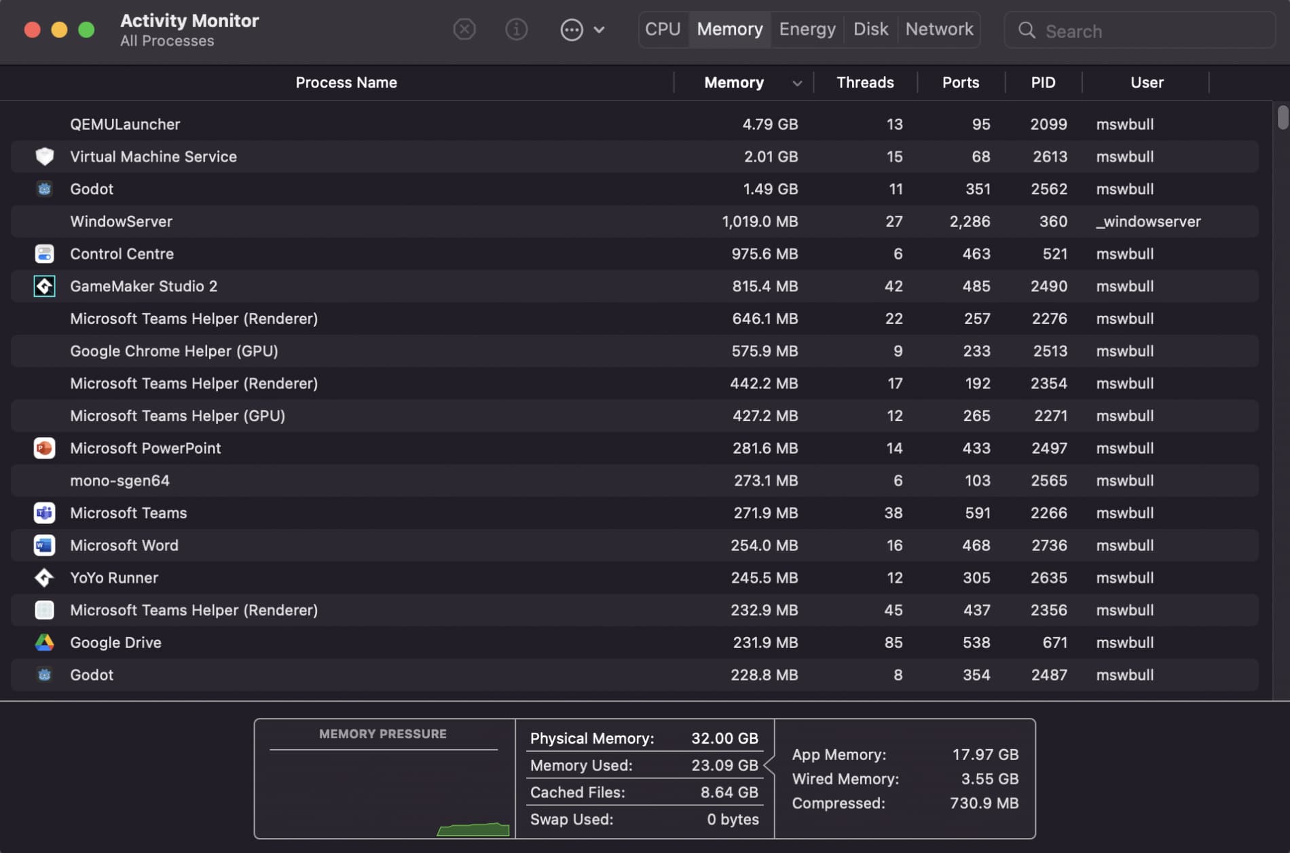Click the magnifier icon in search field
The image size is (1290, 853).
[x=1027, y=31]
